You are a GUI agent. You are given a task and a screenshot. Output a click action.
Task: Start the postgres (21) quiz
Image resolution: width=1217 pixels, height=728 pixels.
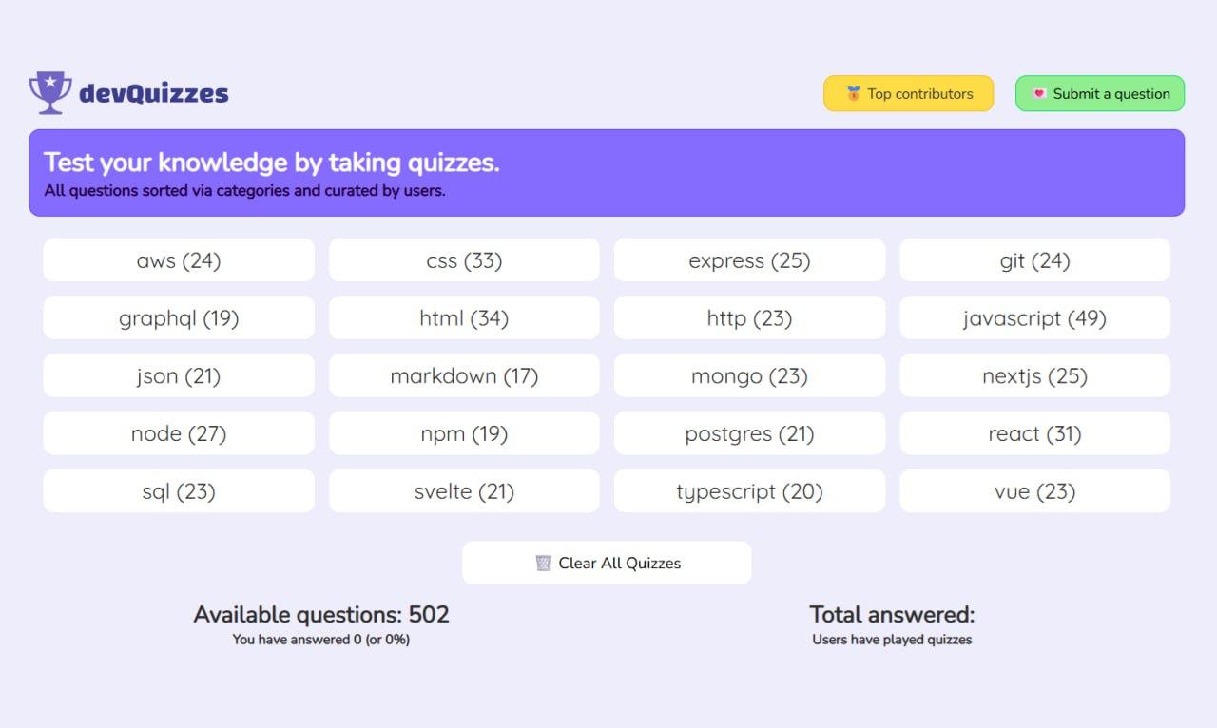point(749,434)
